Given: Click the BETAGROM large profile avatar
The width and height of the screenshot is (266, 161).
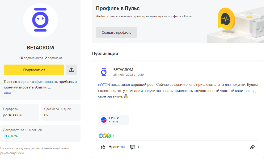Looking at the screenshot, I should 40,20.
